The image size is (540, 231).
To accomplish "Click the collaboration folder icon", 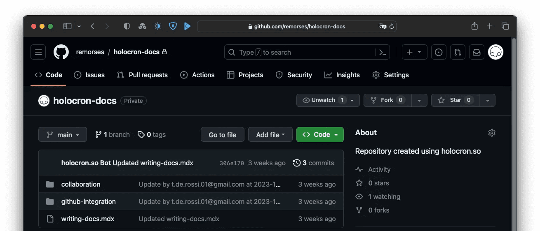I will 50,184.
